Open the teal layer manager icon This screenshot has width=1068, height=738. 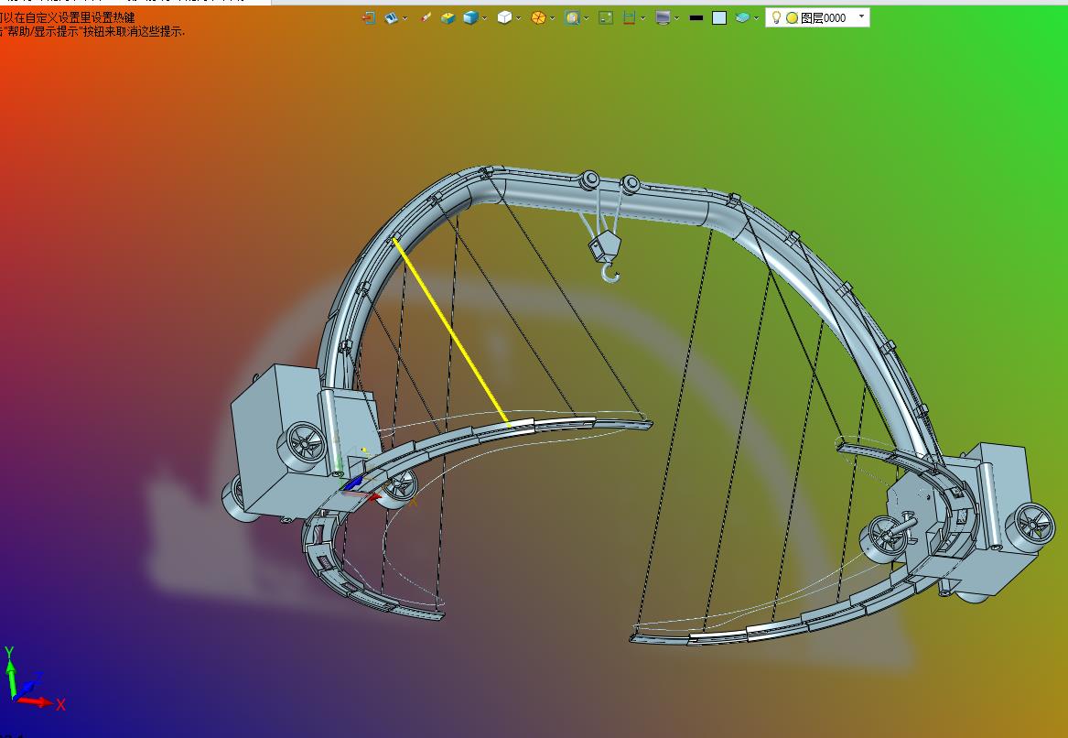[742, 17]
